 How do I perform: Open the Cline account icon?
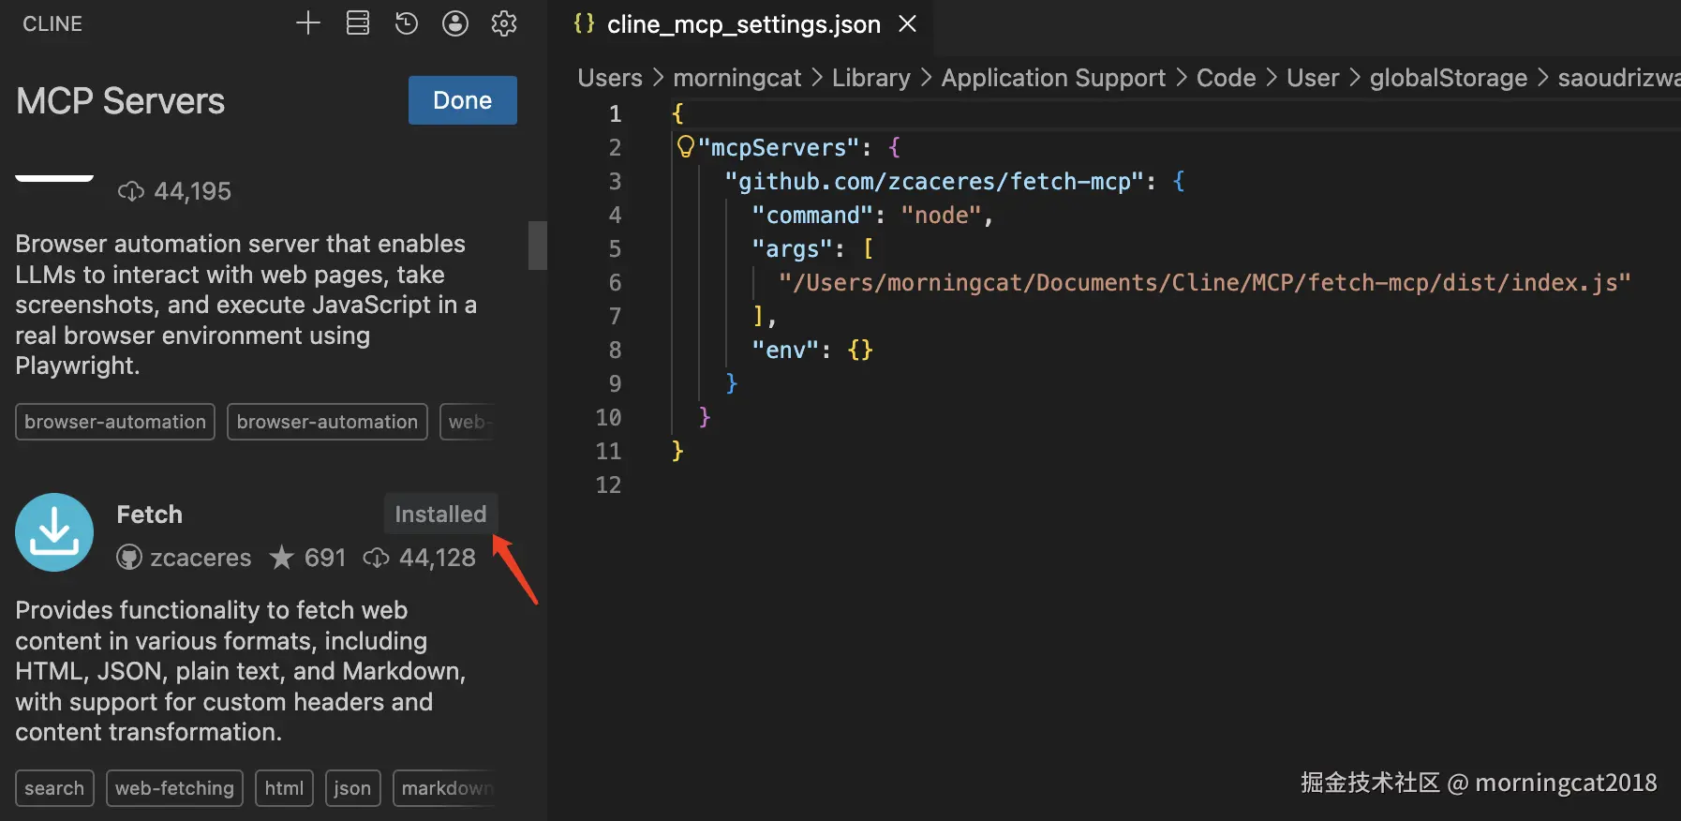click(455, 23)
